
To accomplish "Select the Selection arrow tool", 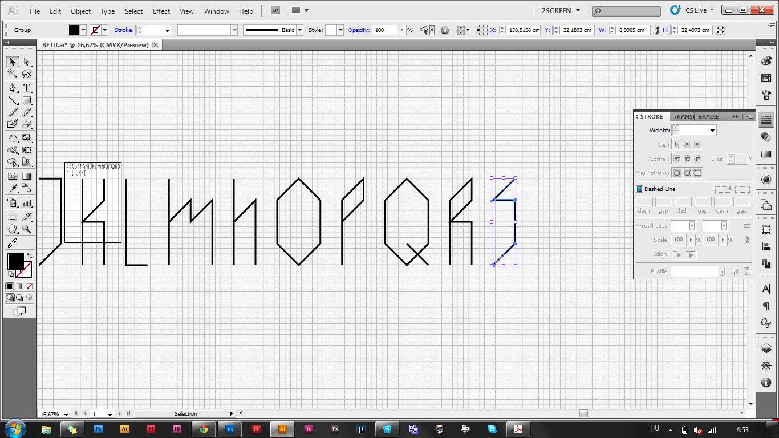I will (13, 62).
